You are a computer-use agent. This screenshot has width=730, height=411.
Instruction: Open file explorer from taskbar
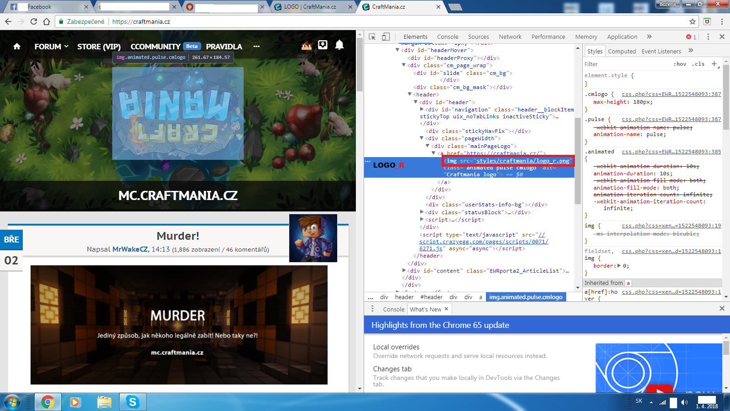point(104,402)
